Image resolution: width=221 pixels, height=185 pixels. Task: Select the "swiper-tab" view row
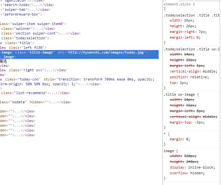[25, 10]
